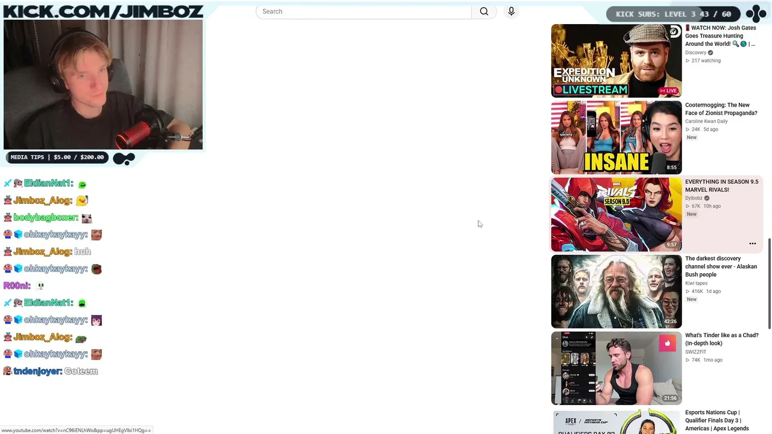Click Discovery verified badge icon
772x434 pixels.
click(710, 53)
